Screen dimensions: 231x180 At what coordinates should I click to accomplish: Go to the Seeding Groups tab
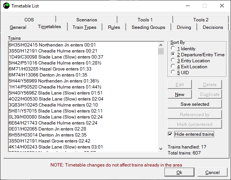coord(148,27)
